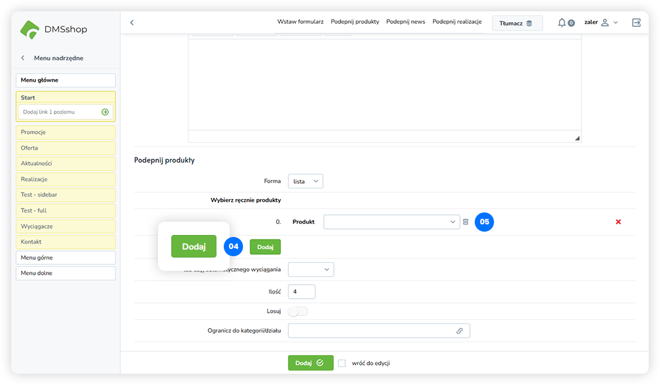This screenshot has width=660, height=385.
Task: Expand the Produkt selection dropdown
Action: tap(392, 222)
